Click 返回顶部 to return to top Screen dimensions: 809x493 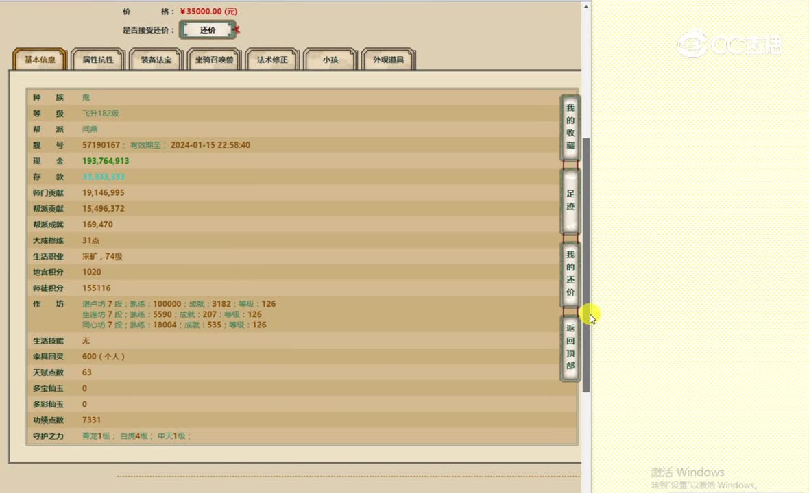[570, 347]
